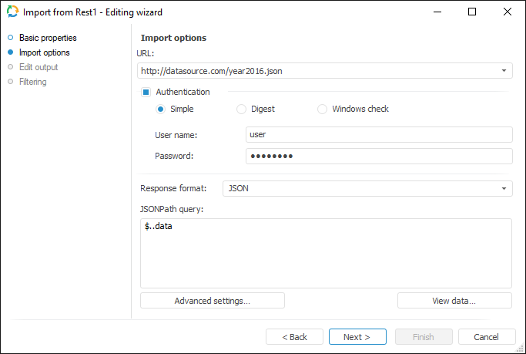This screenshot has height=354, width=526.
Task: Click the User name input field
Action: click(x=378, y=135)
